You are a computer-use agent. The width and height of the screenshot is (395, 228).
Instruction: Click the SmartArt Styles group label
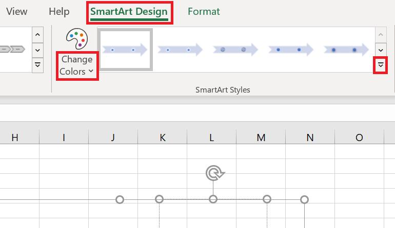[x=223, y=90]
